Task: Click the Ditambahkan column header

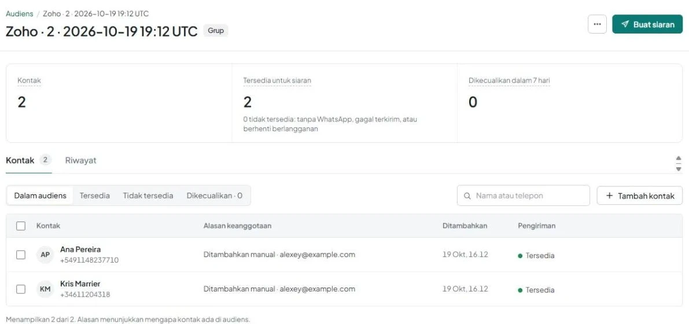Action: pos(465,226)
